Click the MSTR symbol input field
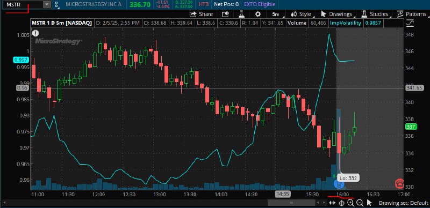This screenshot has width=430, height=208. (x=23, y=5)
